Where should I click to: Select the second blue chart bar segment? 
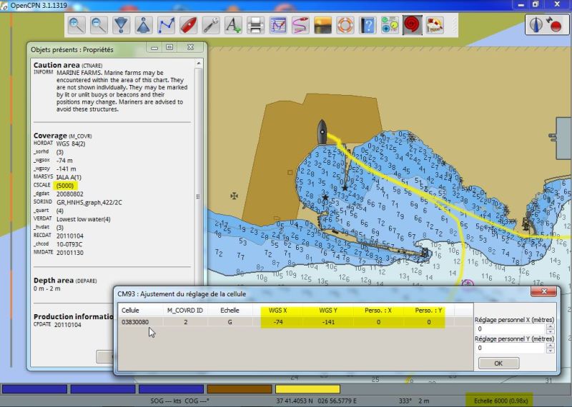click(103, 388)
